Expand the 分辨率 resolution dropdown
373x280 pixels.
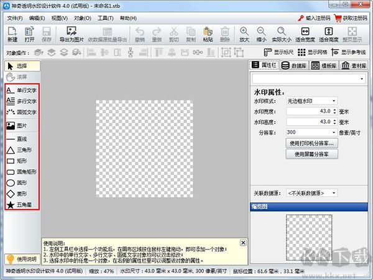coord(311,133)
